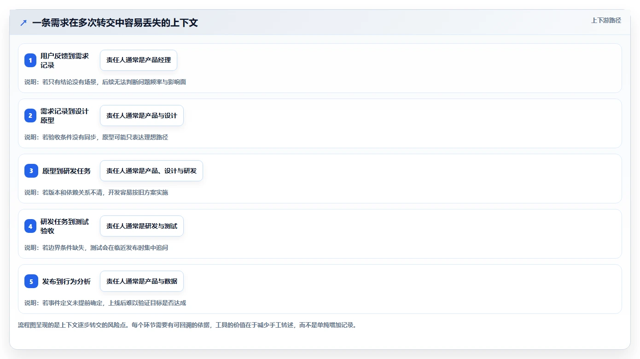Viewport: 640px width, 359px height.
Task: Click the note 若只有结论没有场景
Action: coord(105,82)
